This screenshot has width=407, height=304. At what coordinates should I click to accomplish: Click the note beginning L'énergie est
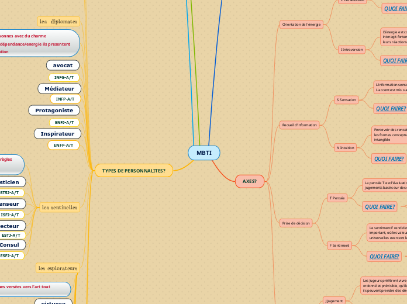[394, 37]
